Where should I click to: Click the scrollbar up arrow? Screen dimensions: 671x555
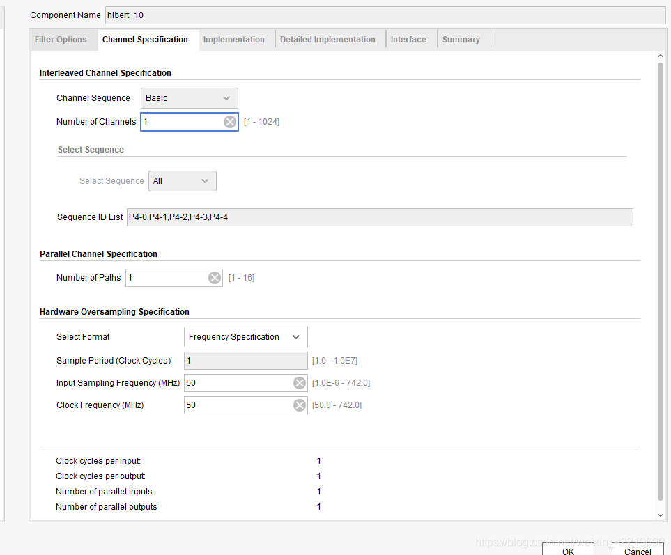(x=661, y=56)
